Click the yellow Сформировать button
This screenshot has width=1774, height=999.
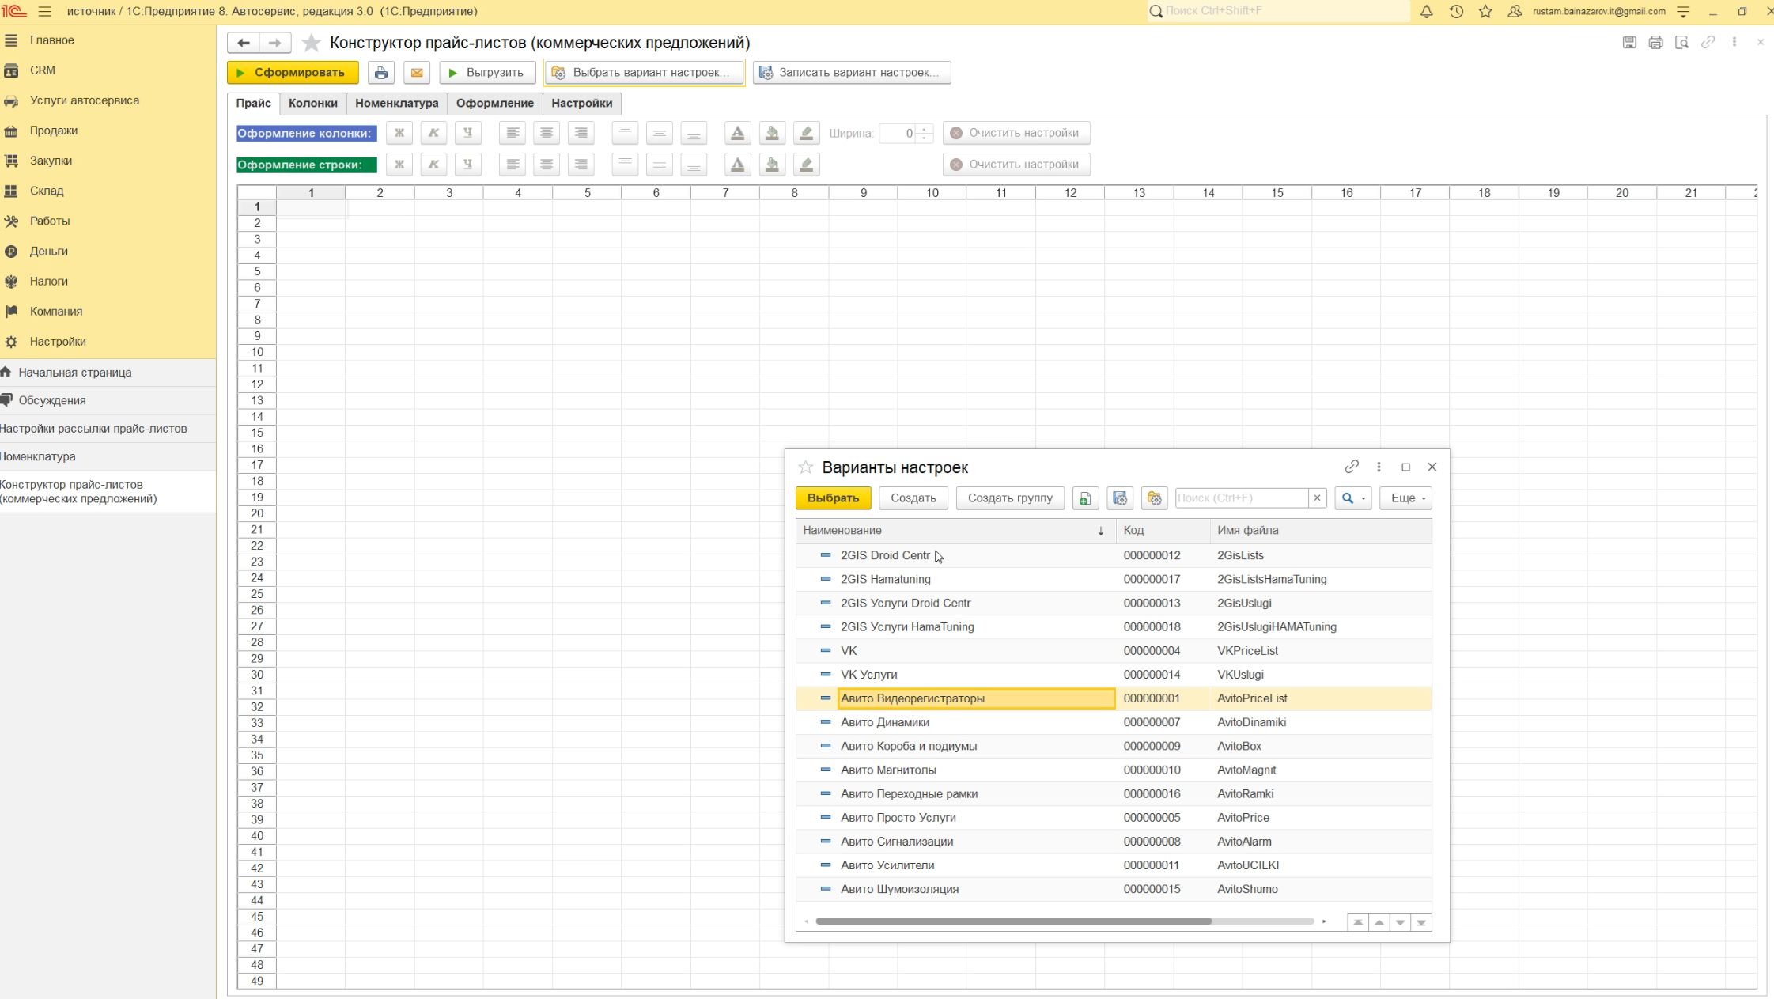click(293, 73)
